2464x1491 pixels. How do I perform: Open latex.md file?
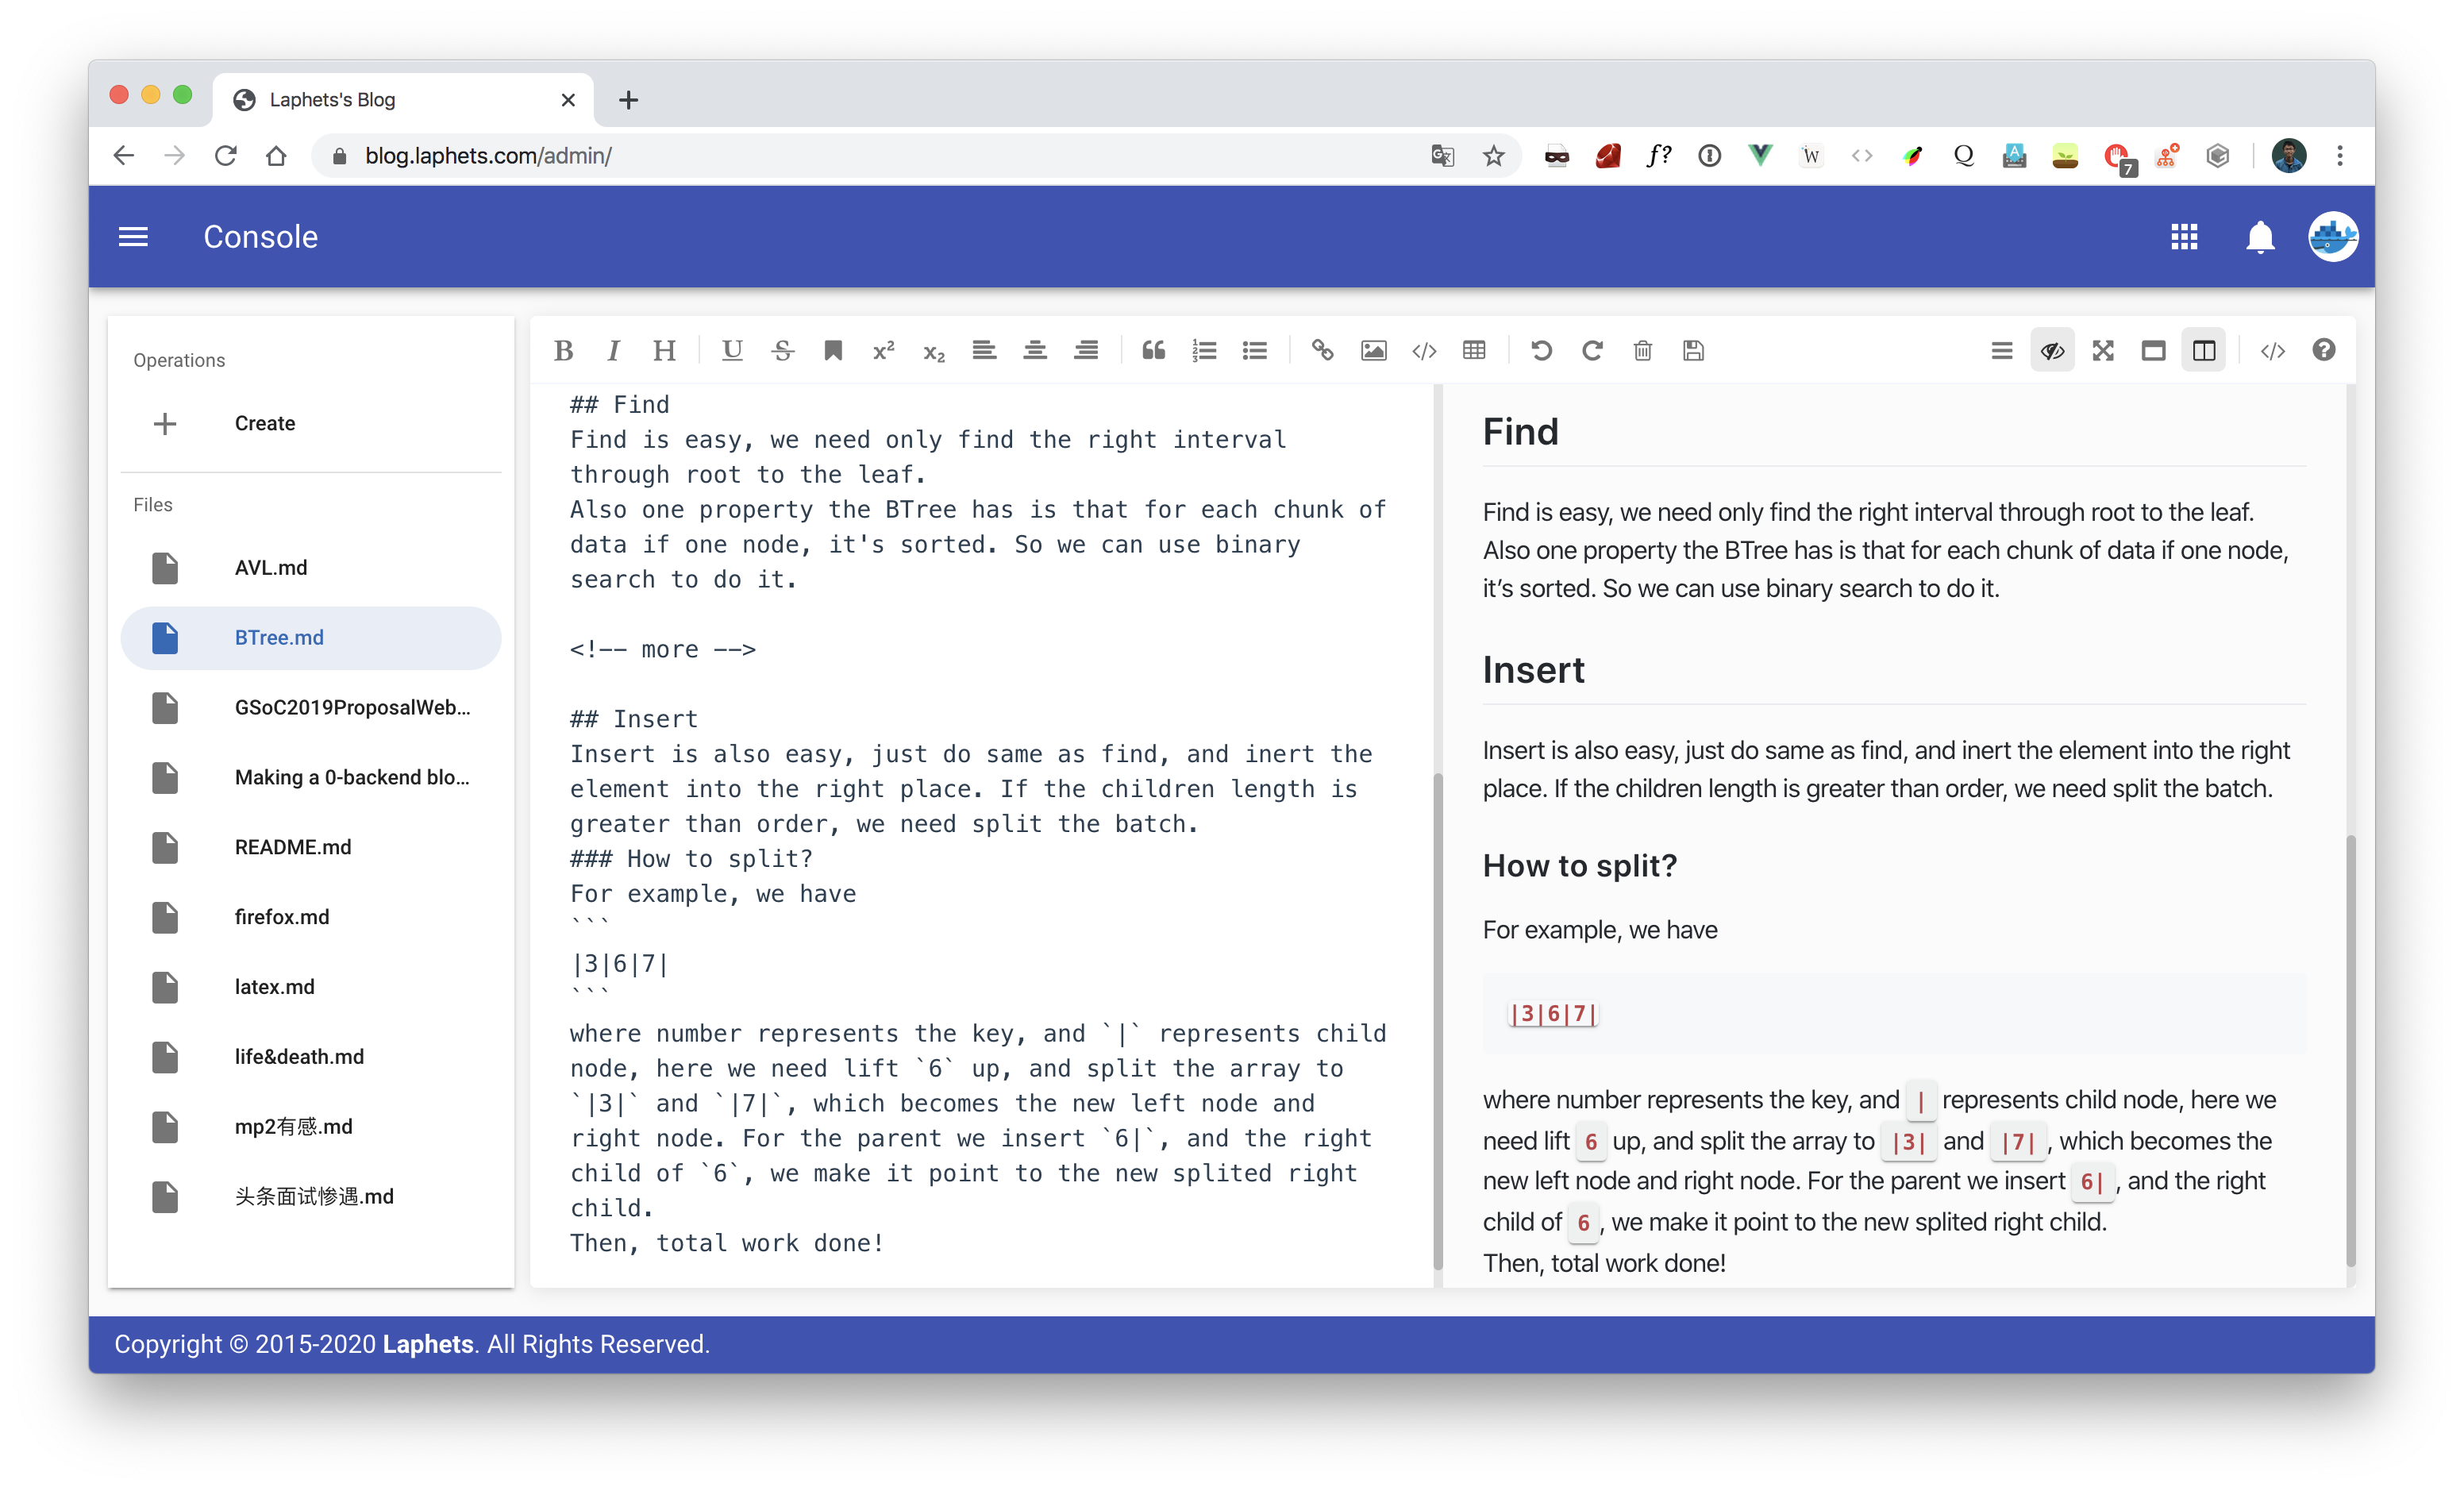click(310, 987)
